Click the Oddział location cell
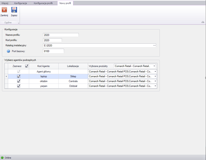 73,86
